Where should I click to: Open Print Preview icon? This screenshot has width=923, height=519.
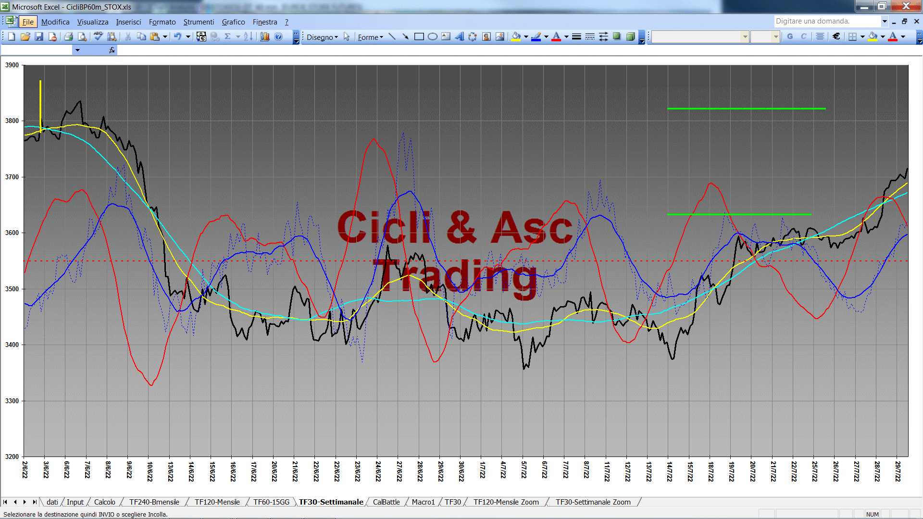[x=82, y=37]
